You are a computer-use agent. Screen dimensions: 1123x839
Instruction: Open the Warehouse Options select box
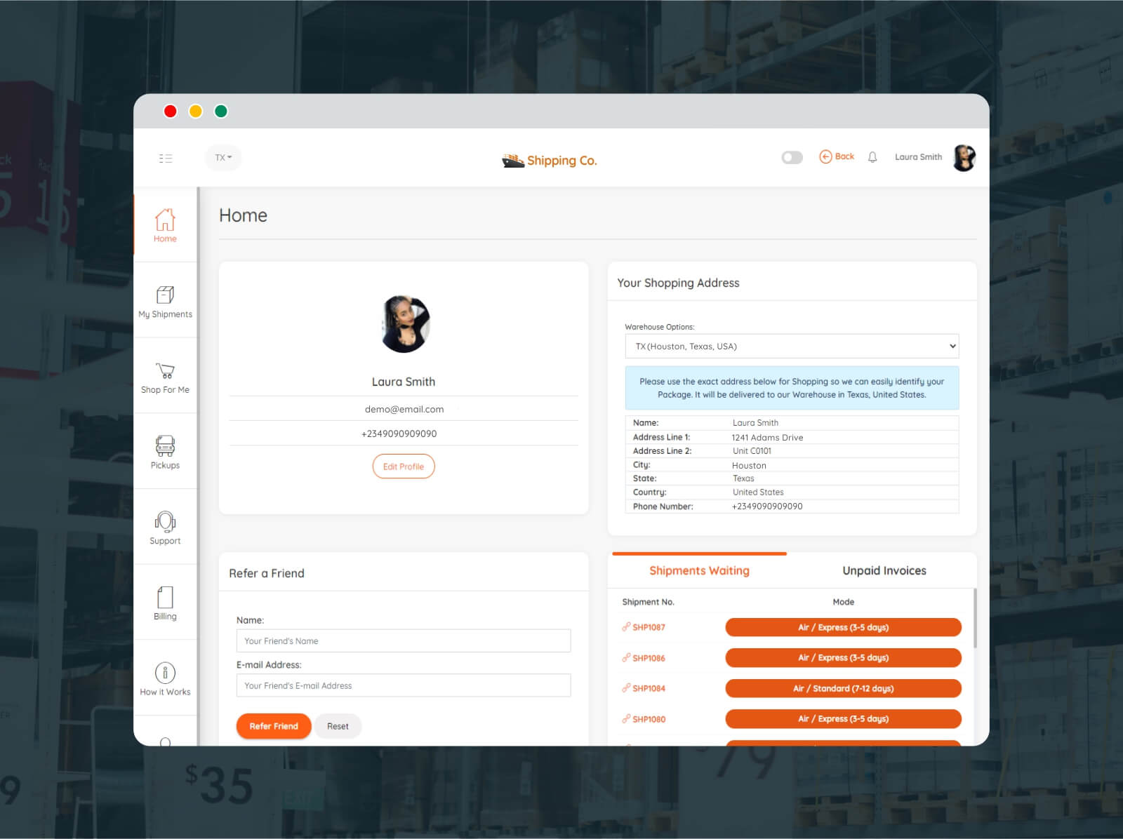(x=792, y=347)
